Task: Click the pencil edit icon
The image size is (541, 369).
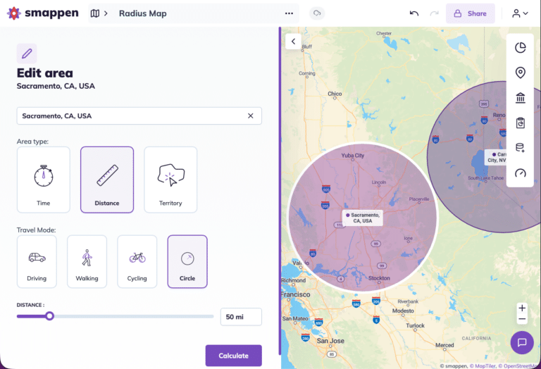Action: pos(27,54)
